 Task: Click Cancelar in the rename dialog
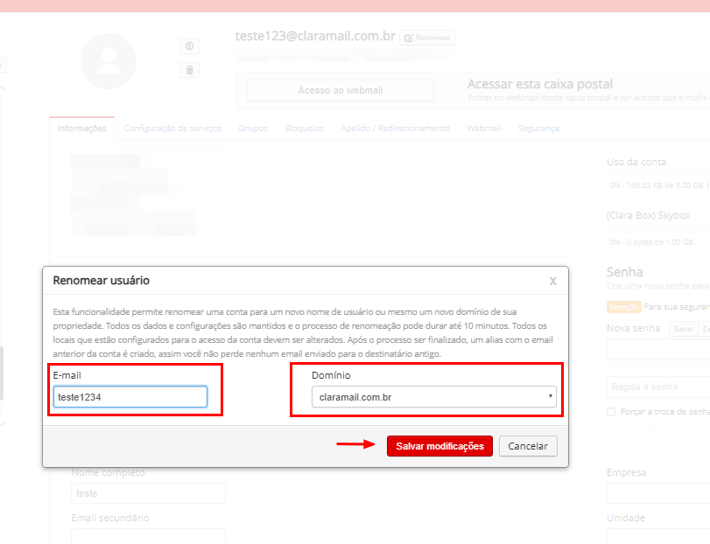coord(528,446)
